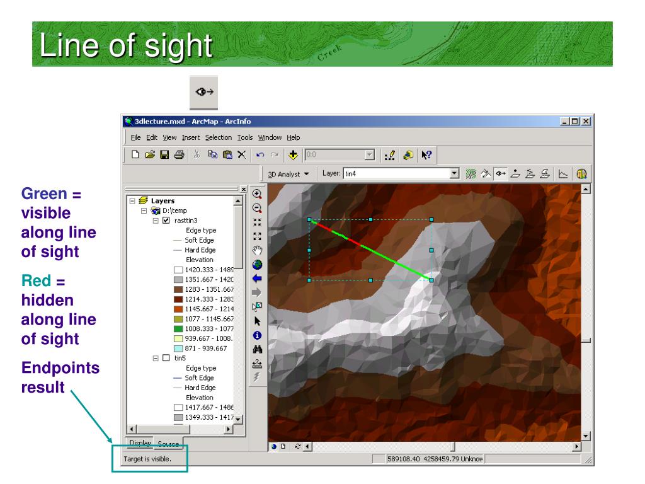The image size is (645, 484).
Task: Cut selection using the scissors icon
Action: pyautogui.click(x=197, y=155)
